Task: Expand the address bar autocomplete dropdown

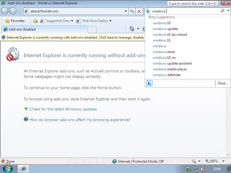Action: click(x=126, y=11)
